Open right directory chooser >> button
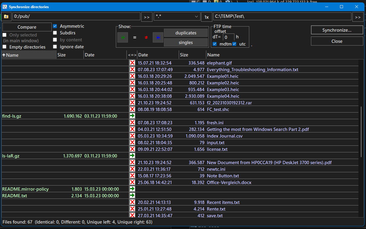The image size is (366, 229). pos(358,17)
